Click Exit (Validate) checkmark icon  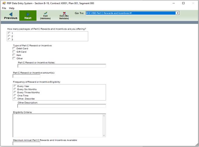click(46, 13)
